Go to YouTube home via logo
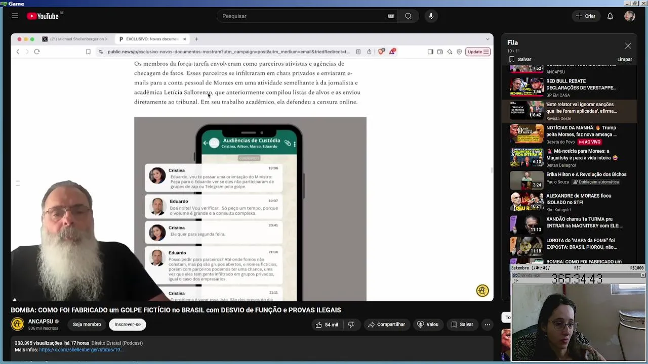 click(43, 16)
